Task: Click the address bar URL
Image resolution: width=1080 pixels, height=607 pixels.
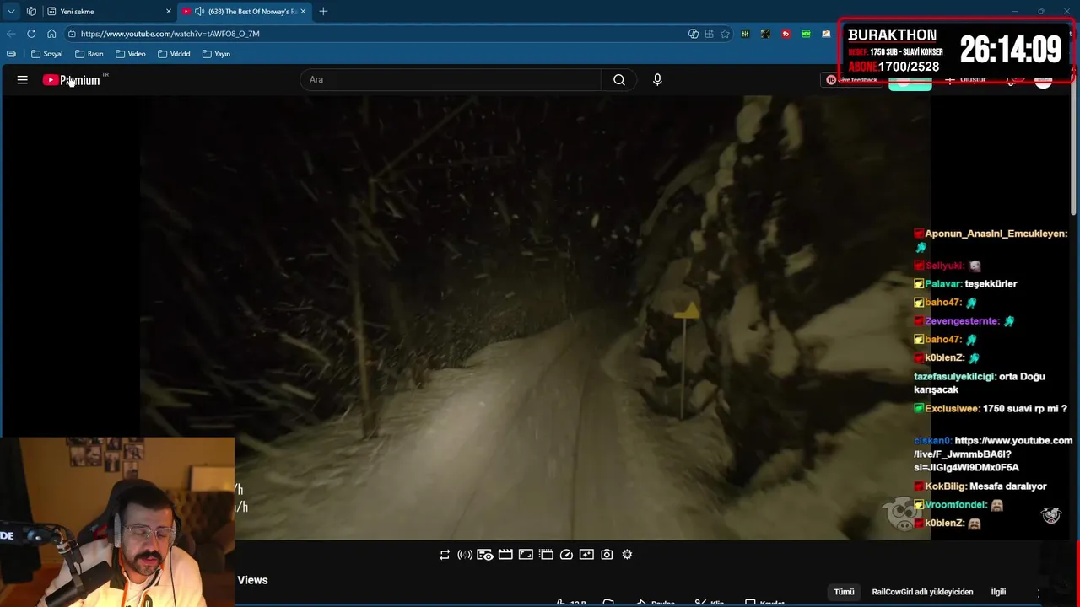Action: click(x=170, y=34)
